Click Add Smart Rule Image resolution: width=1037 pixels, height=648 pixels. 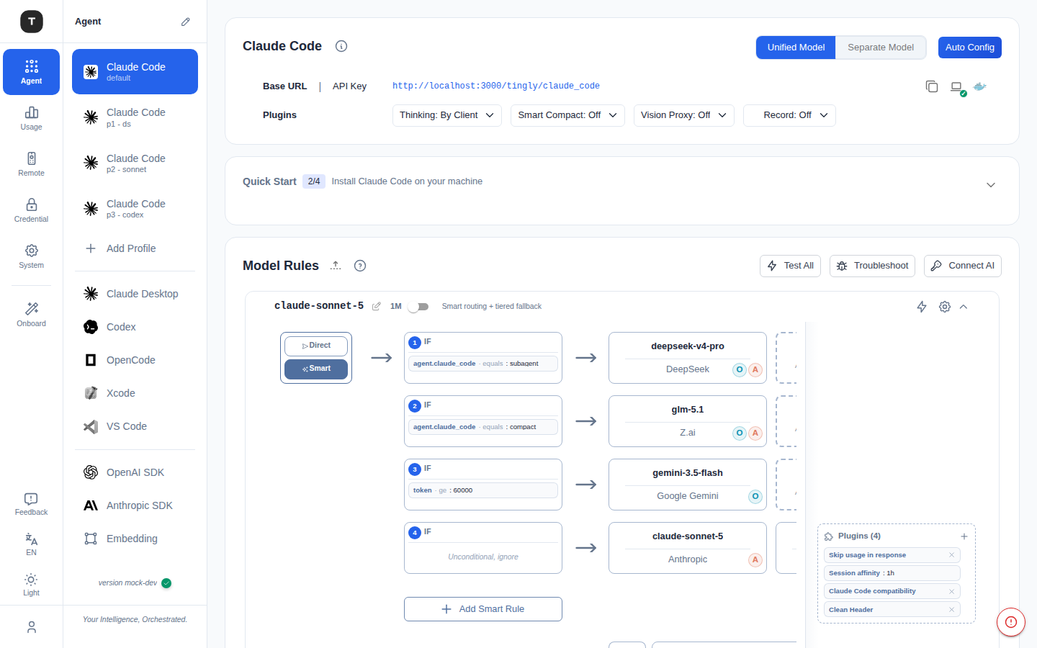pyautogui.click(x=483, y=609)
